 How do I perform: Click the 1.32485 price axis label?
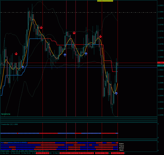[161, 115]
